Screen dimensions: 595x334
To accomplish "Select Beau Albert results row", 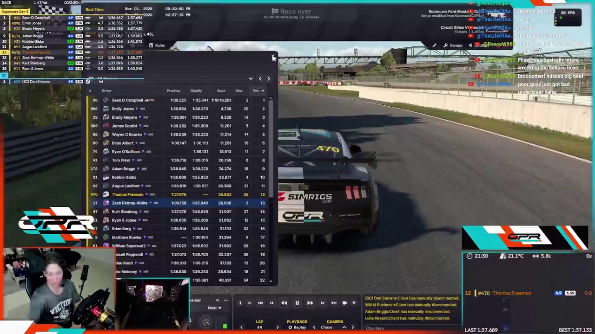I will [x=177, y=143].
